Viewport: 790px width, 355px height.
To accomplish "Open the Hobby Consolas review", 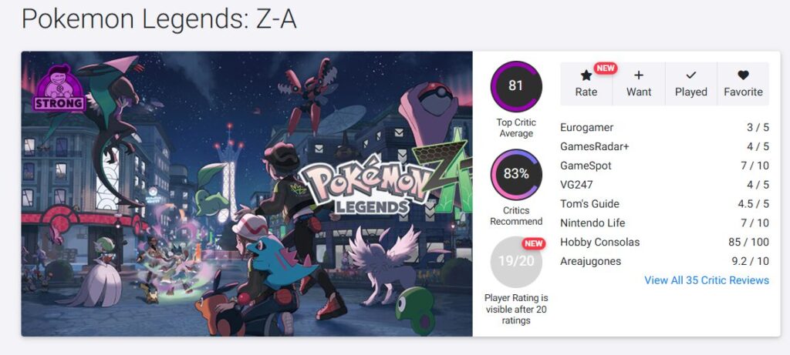I will [599, 243].
